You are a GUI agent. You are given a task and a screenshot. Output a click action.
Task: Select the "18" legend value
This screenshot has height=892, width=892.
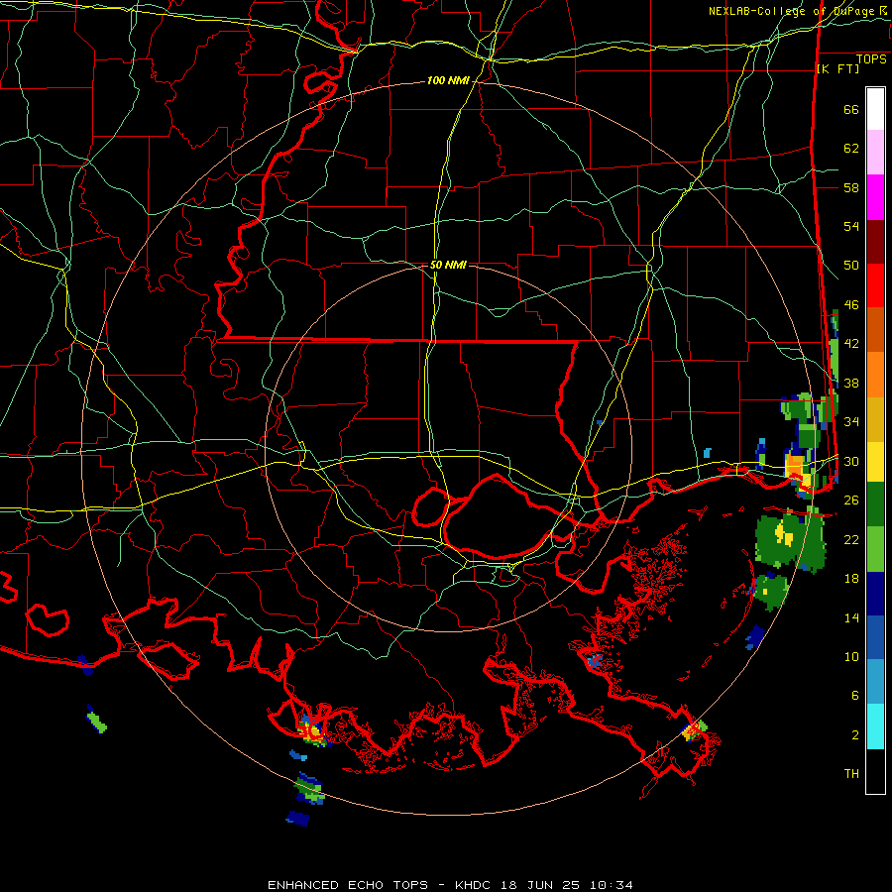851,579
